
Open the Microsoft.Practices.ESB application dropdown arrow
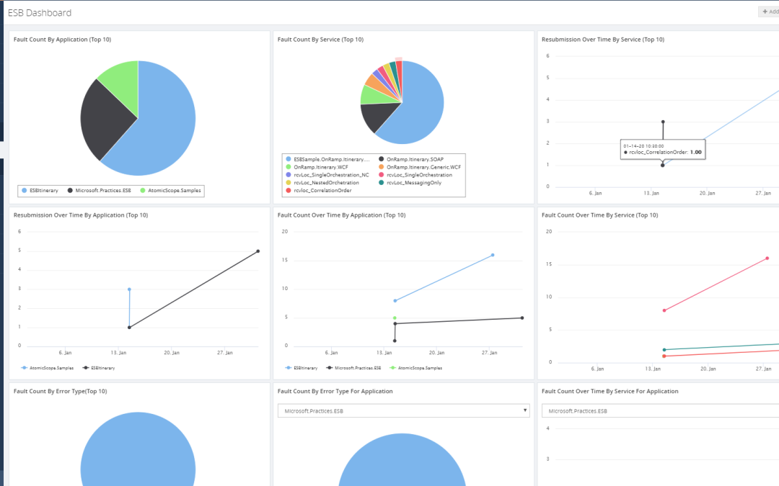pos(524,410)
